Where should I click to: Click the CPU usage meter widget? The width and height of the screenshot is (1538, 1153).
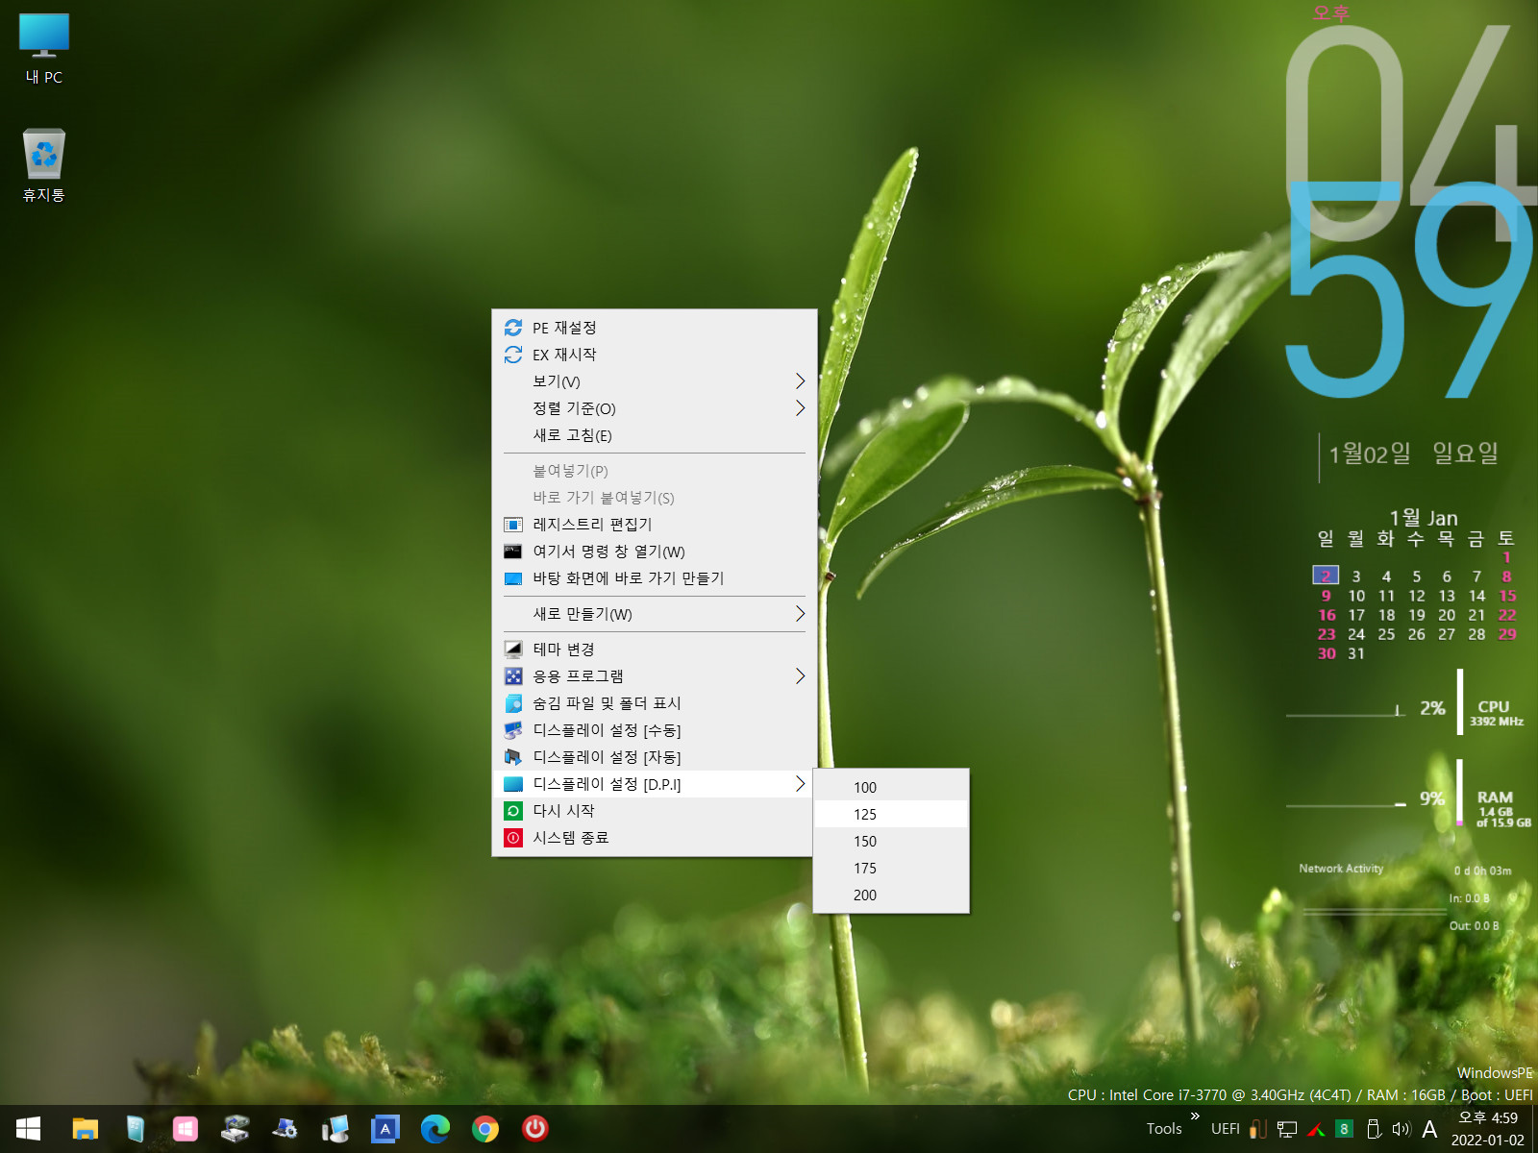click(1406, 709)
